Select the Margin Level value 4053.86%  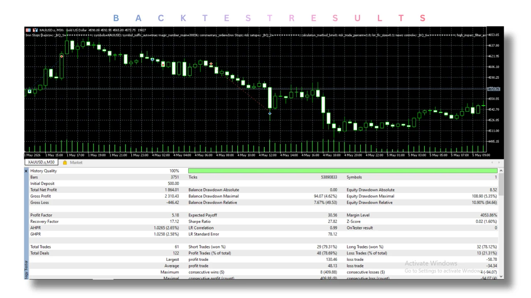(x=488, y=215)
